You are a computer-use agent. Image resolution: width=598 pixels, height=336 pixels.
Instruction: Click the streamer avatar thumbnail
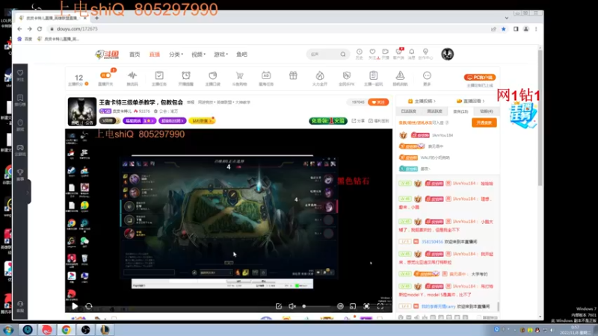(82, 111)
